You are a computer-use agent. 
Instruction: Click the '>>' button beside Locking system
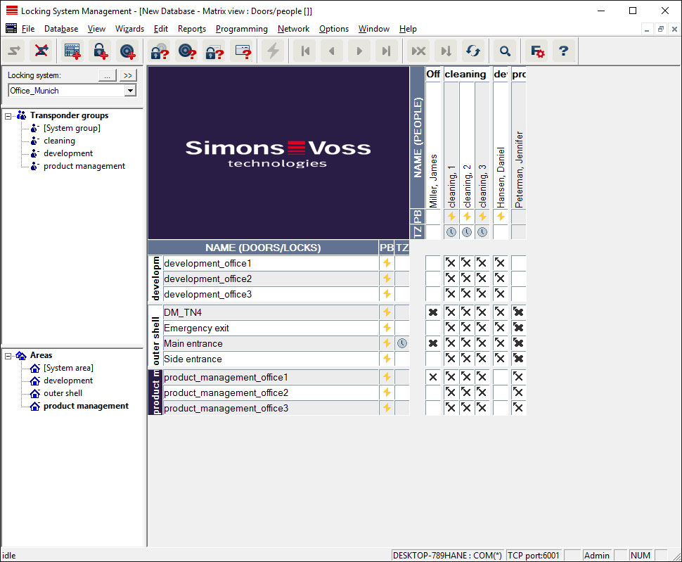128,75
